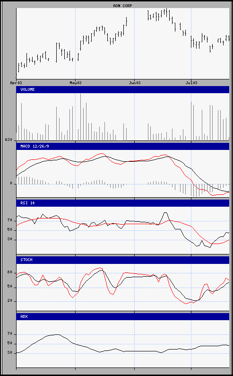Open the STOCH panel header
The width and height of the screenshot is (233, 376).
(x=123, y=260)
